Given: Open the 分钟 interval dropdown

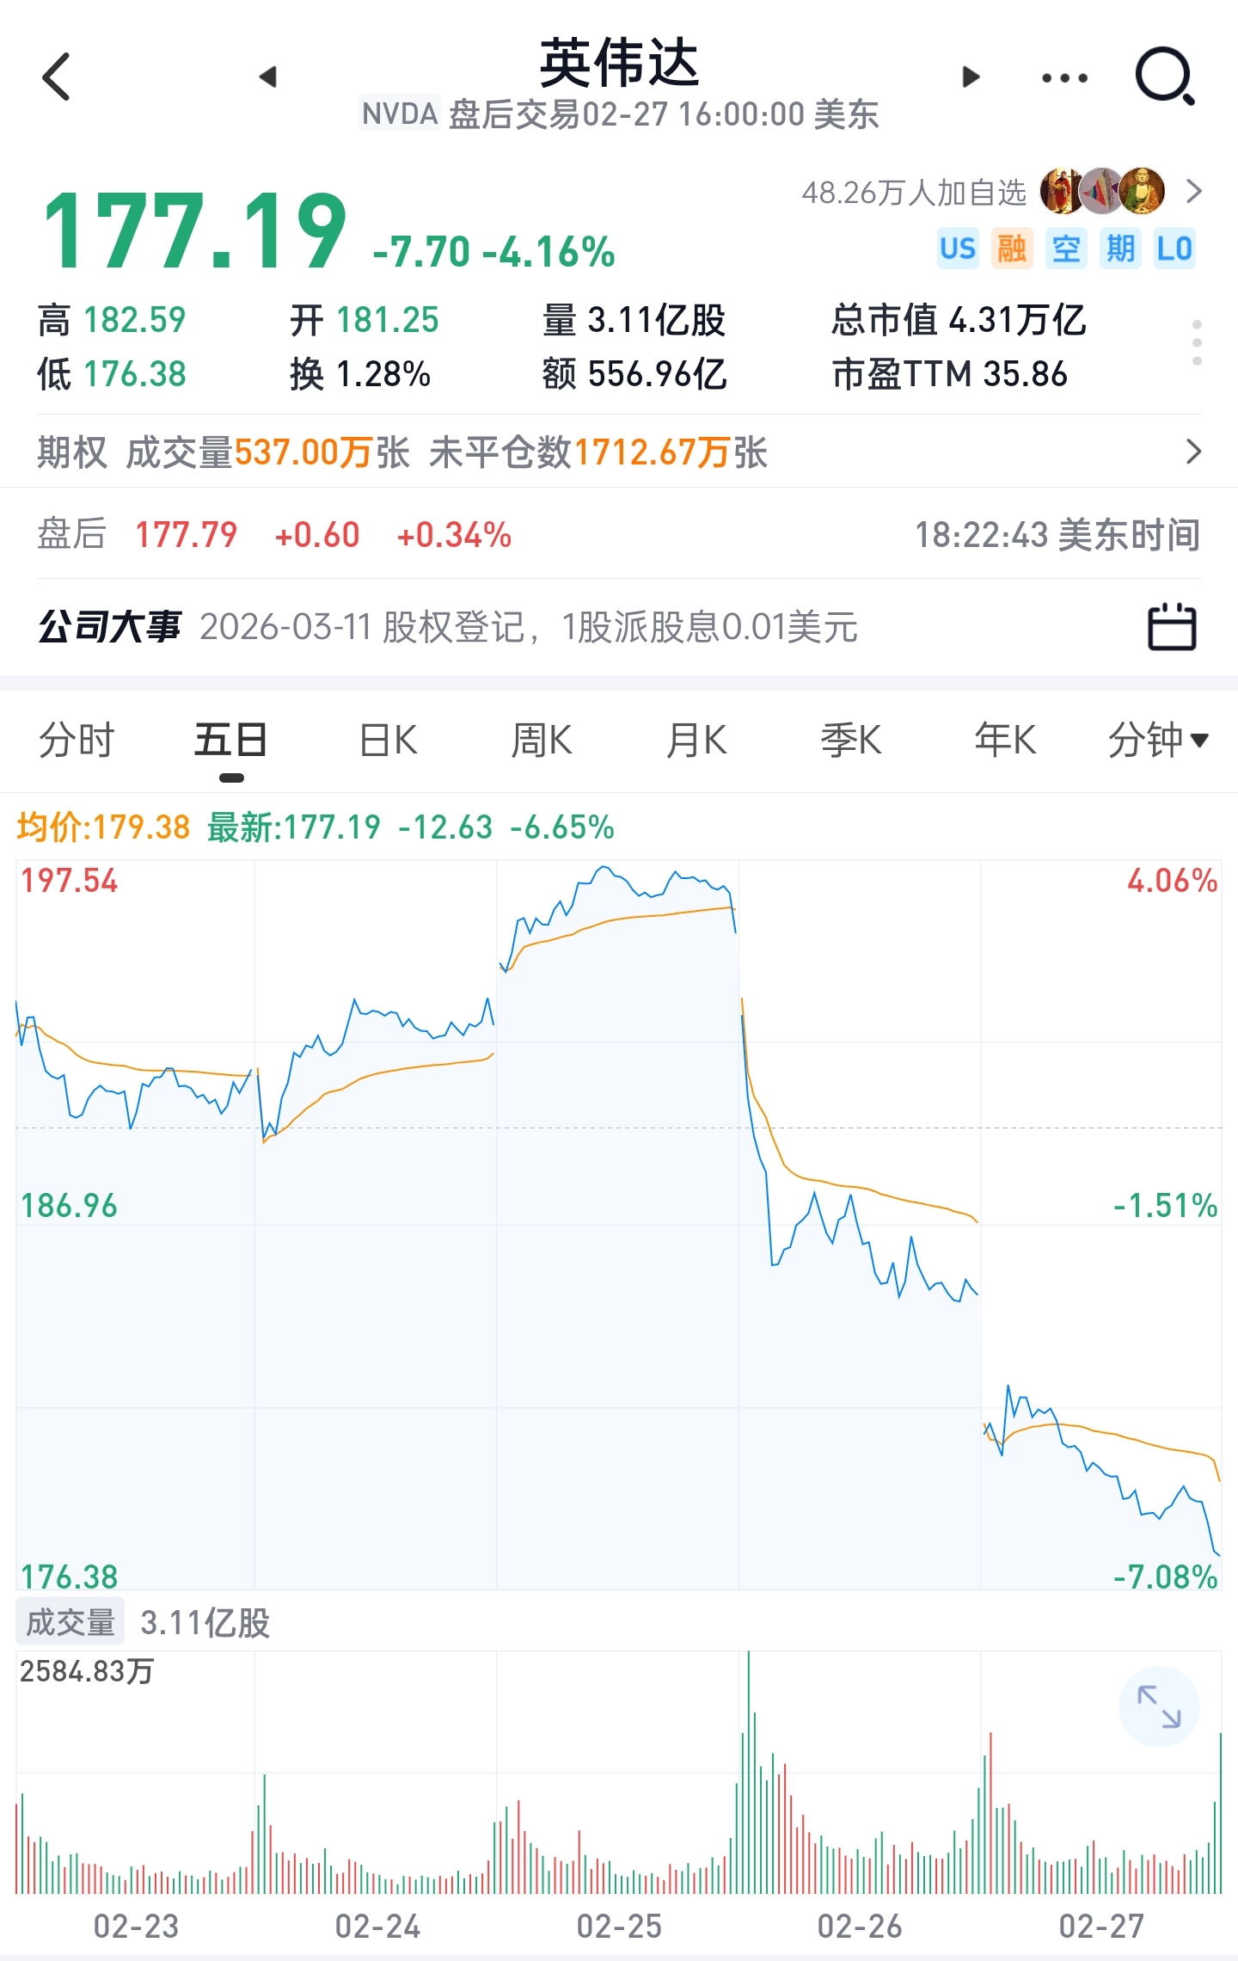Looking at the screenshot, I should [x=1158, y=740].
